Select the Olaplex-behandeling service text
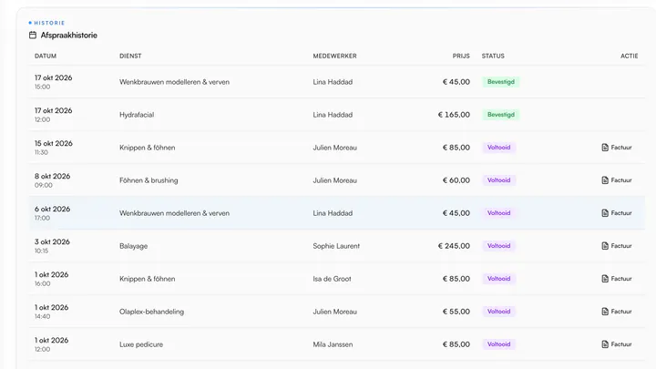The width and height of the screenshot is (656, 369). tap(151, 312)
